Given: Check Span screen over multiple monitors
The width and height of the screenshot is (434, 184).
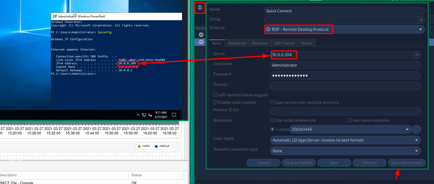Looking at the screenshot, I should tap(272, 102).
